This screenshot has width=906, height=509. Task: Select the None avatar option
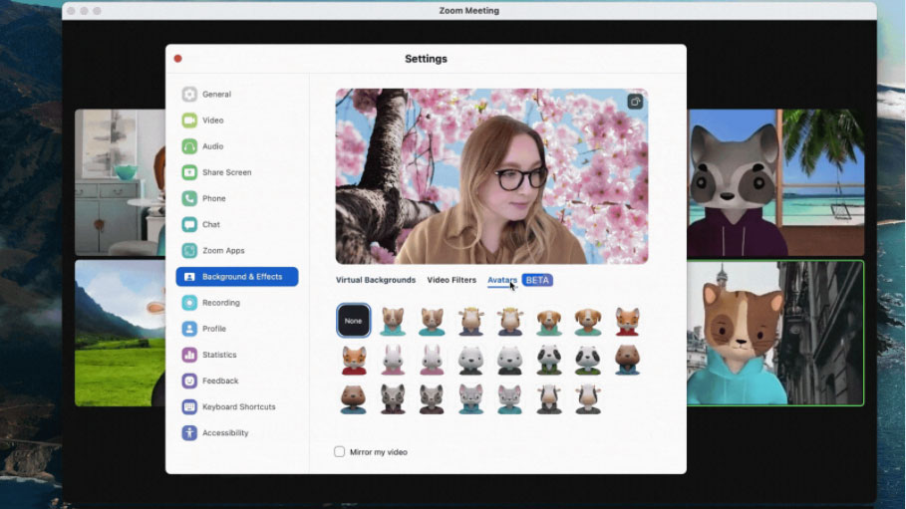point(354,321)
